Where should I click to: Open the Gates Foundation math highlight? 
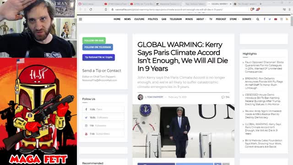tap(264, 143)
